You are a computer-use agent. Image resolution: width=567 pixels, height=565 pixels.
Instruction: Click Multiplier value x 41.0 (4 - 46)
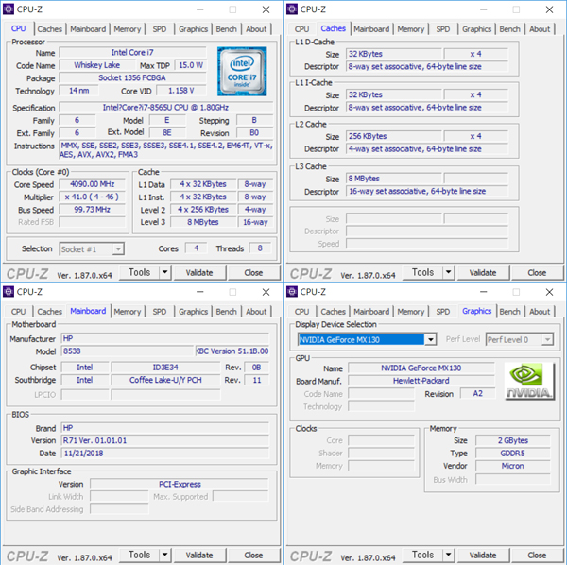point(93,197)
